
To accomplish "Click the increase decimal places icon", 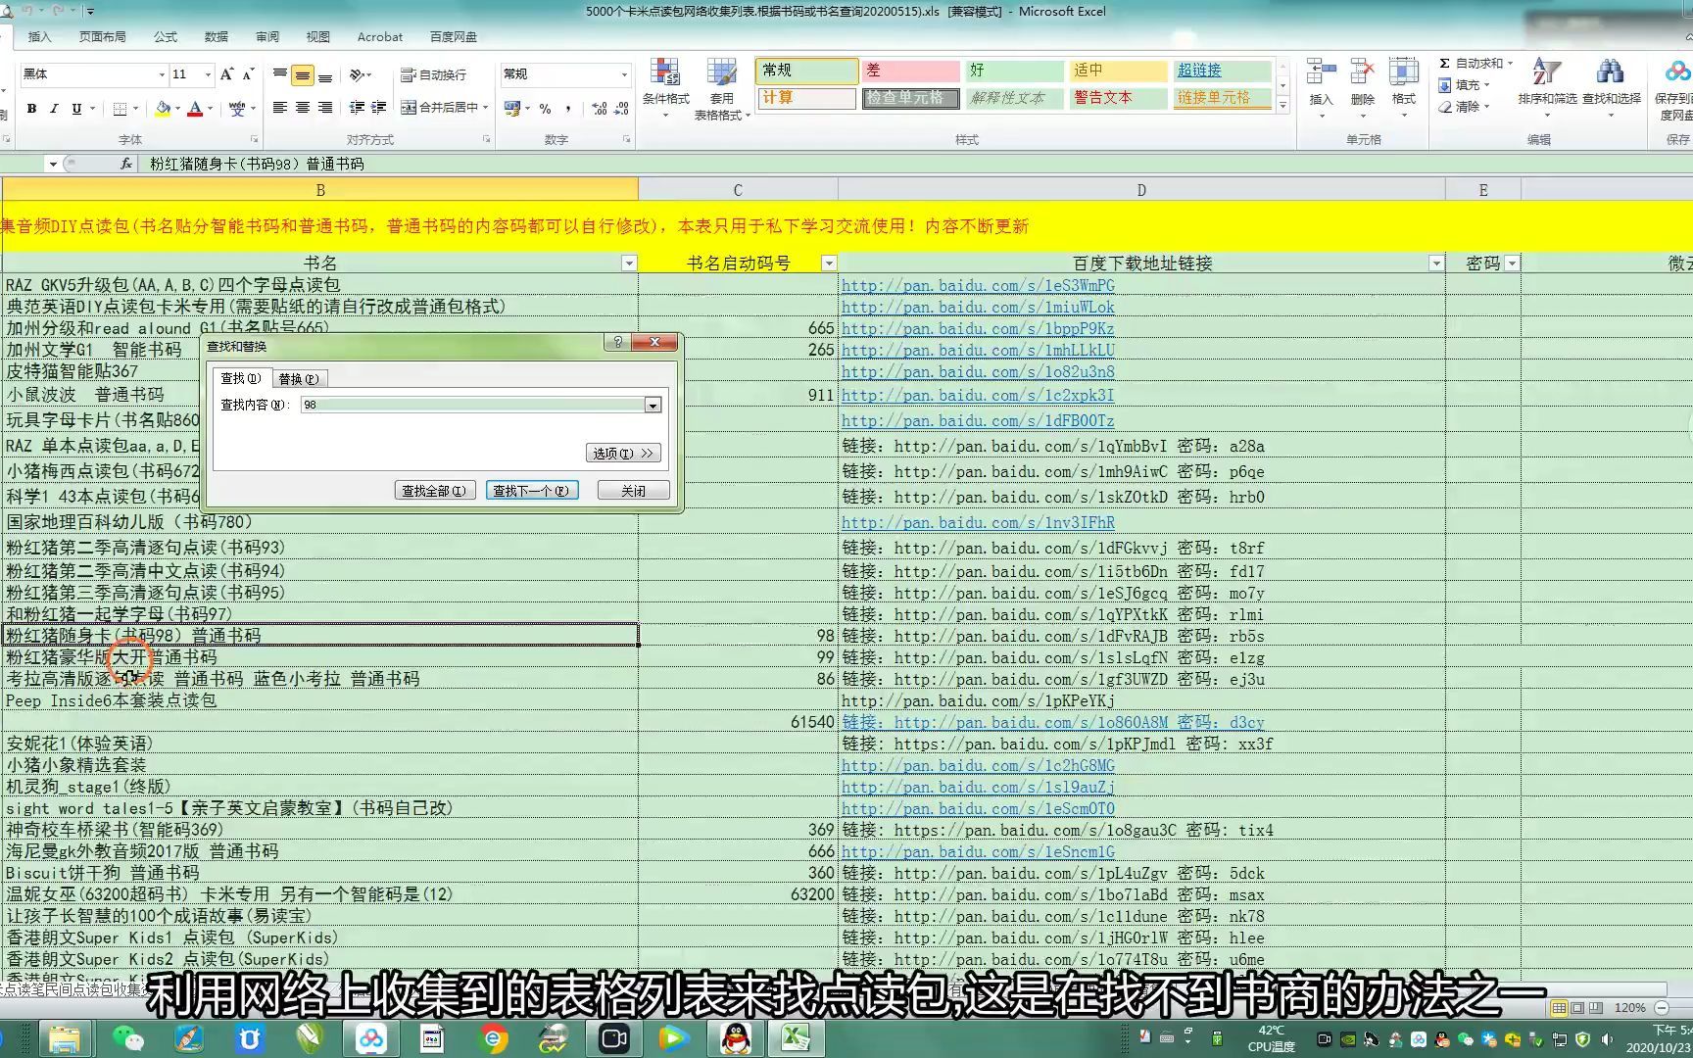I will click(x=600, y=109).
